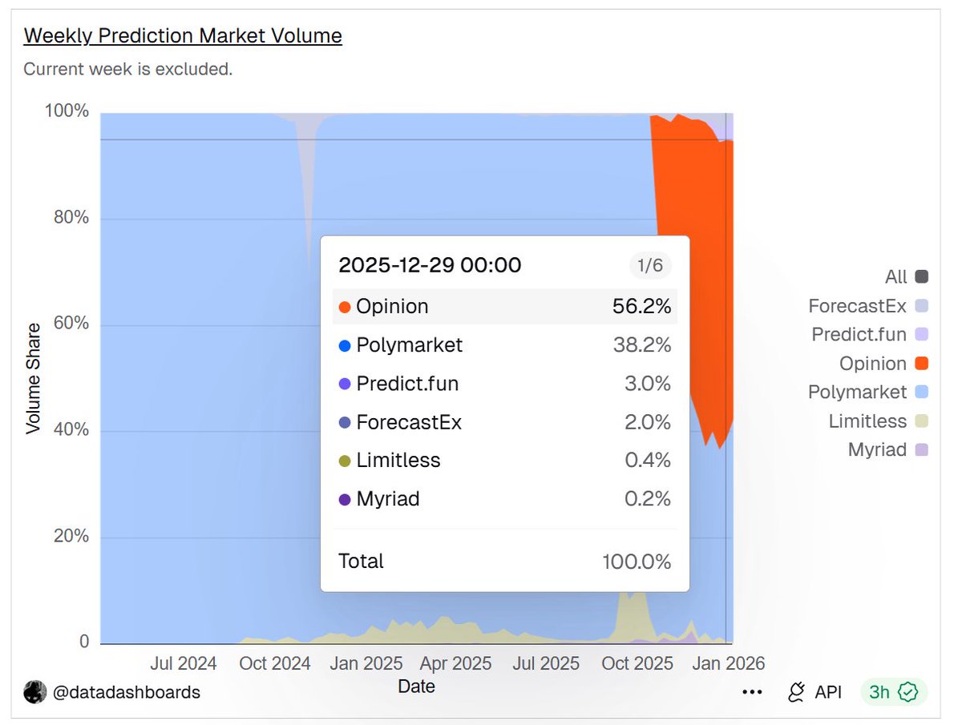This screenshot has width=962, height=725.
Task: Toggle the orange Opinion legend swatch
Action: click(x=921, y=364)
